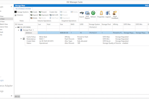Click Create in Snapshot Operations
149x99 pixels.
coord(63,12)
